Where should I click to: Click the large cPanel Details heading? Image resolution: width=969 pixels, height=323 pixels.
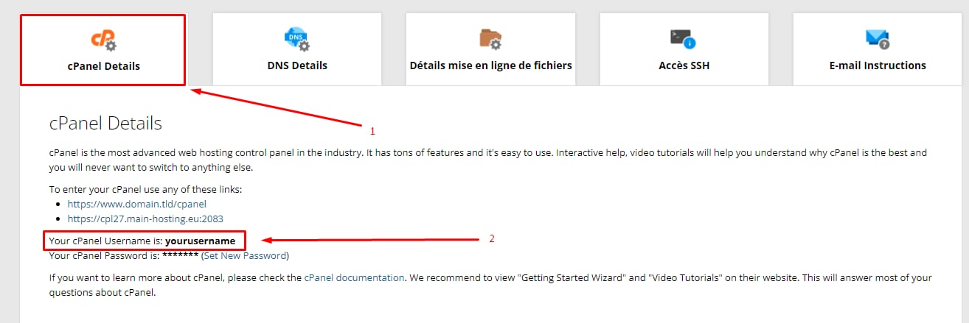click(x=105, y=124)
